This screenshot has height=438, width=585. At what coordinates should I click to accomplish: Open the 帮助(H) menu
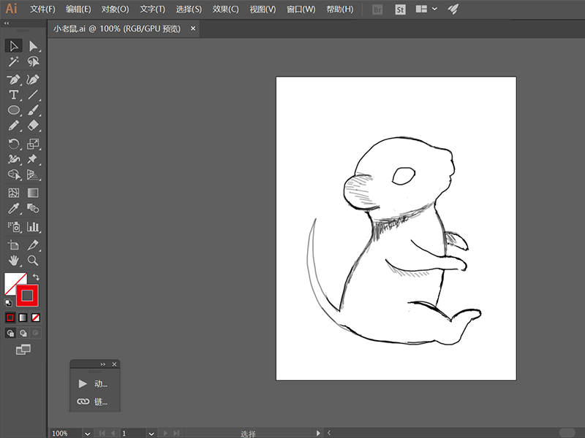pyautogui.click(x=339, y=9)
